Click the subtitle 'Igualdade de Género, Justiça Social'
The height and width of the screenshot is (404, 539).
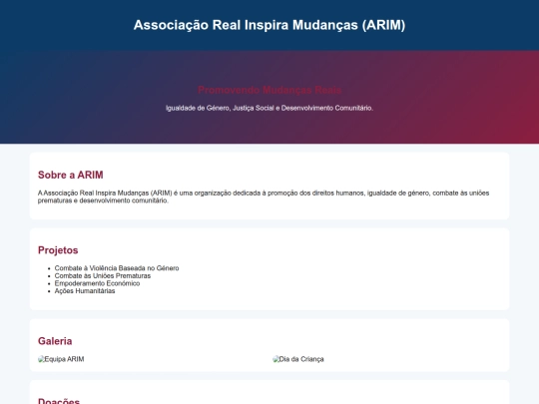[220, 108]
